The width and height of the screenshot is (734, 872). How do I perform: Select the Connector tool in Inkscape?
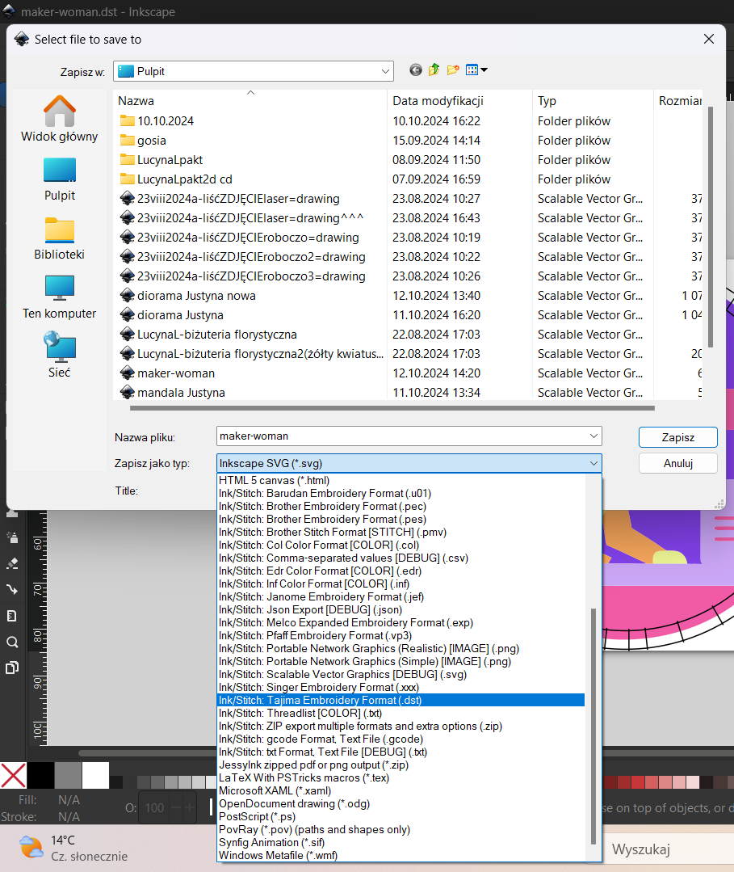pyautogui.click(x=11, y=589)
